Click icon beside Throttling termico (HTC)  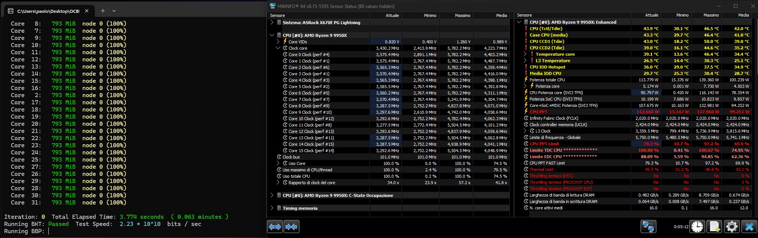click(x=526, y=176)
